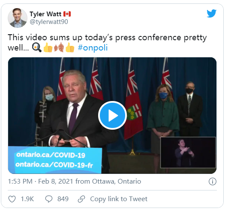Open the 1:53 PM Feb 8, 2021 timestamp
The width and height of the screenshot is (225, 211).
coord(40,181)
